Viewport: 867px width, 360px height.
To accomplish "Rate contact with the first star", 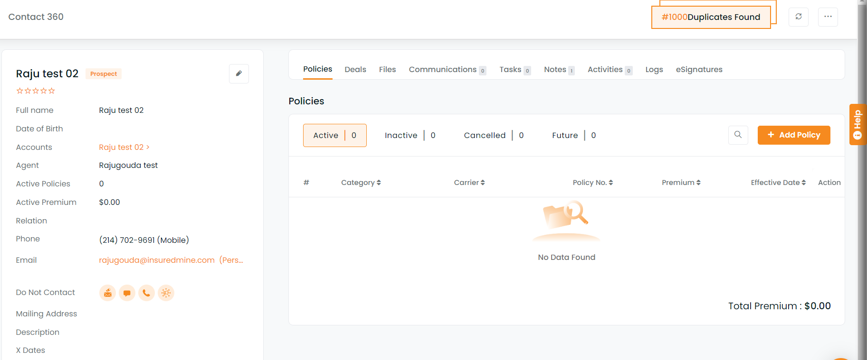I will coord(19,91).
